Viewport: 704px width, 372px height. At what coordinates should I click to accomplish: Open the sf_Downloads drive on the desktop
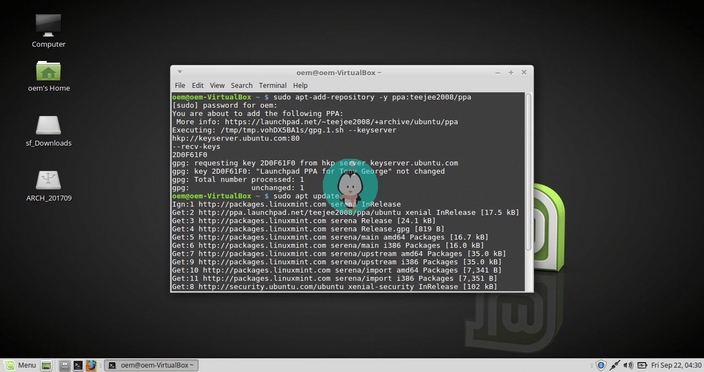pos(48,125)
